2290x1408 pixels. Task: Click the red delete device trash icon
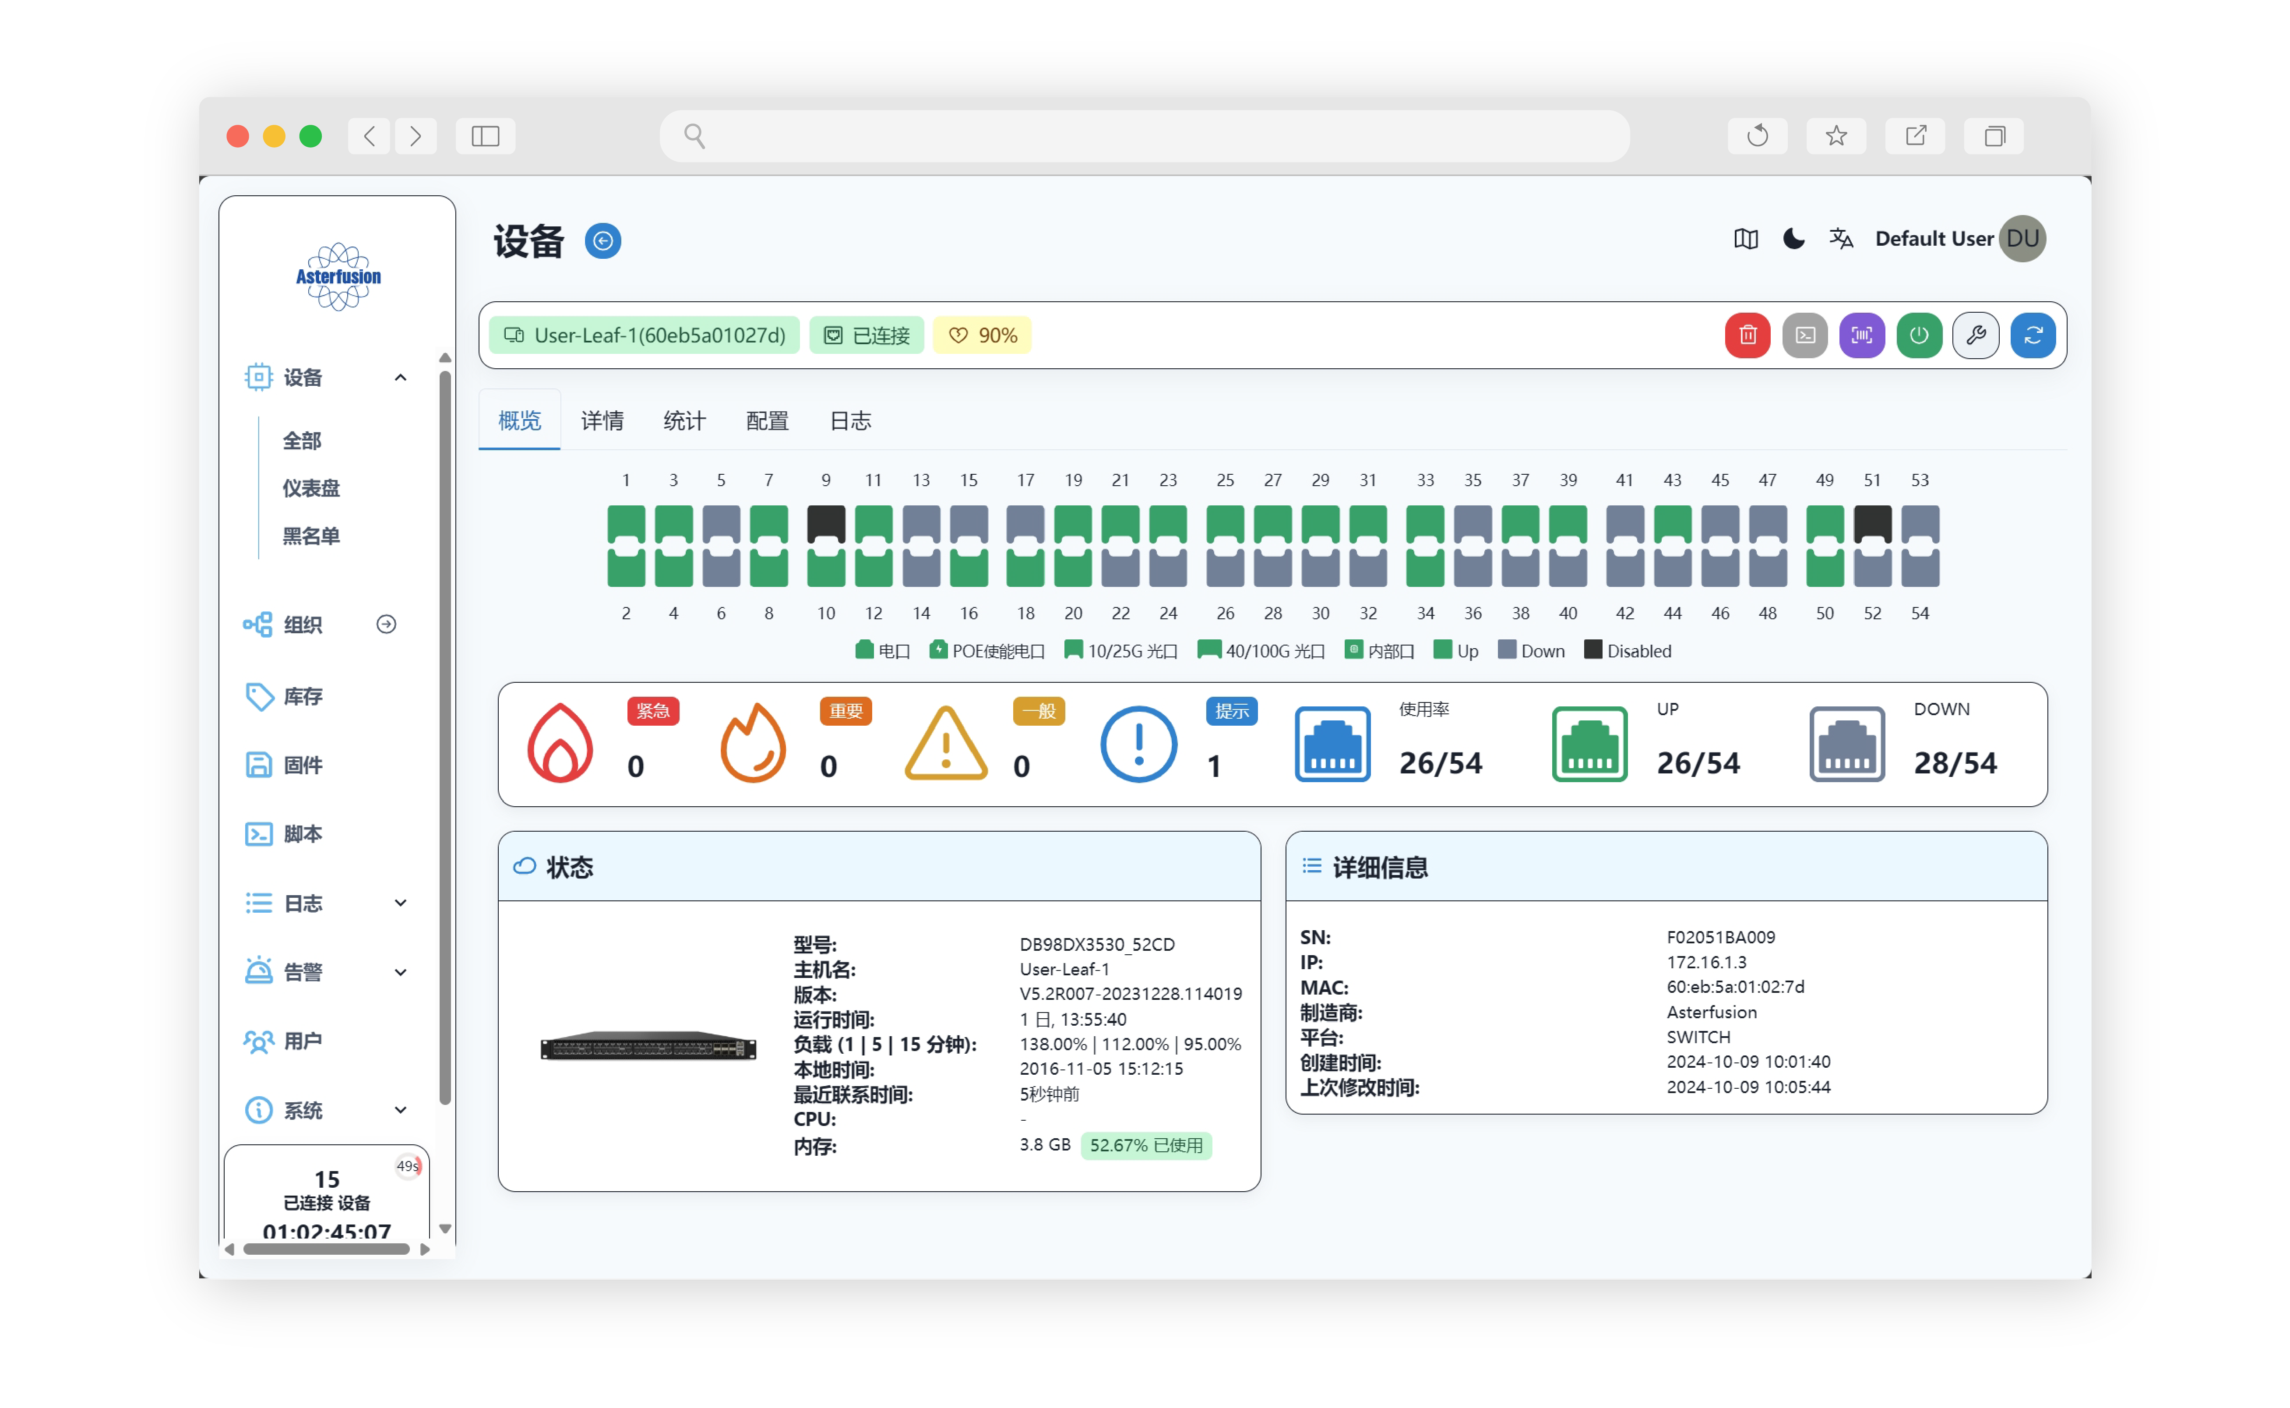pos(1747,335)
